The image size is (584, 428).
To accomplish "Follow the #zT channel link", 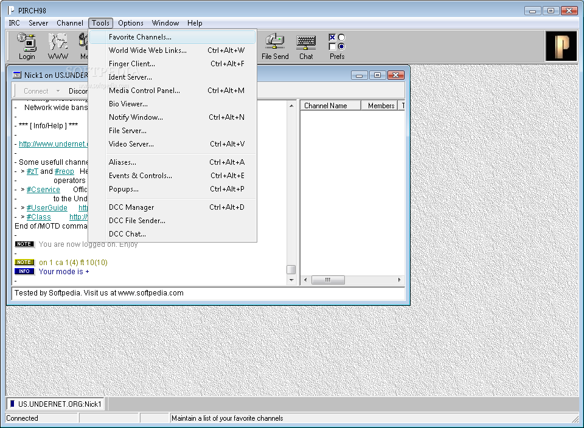I will [x=32, y=171].
